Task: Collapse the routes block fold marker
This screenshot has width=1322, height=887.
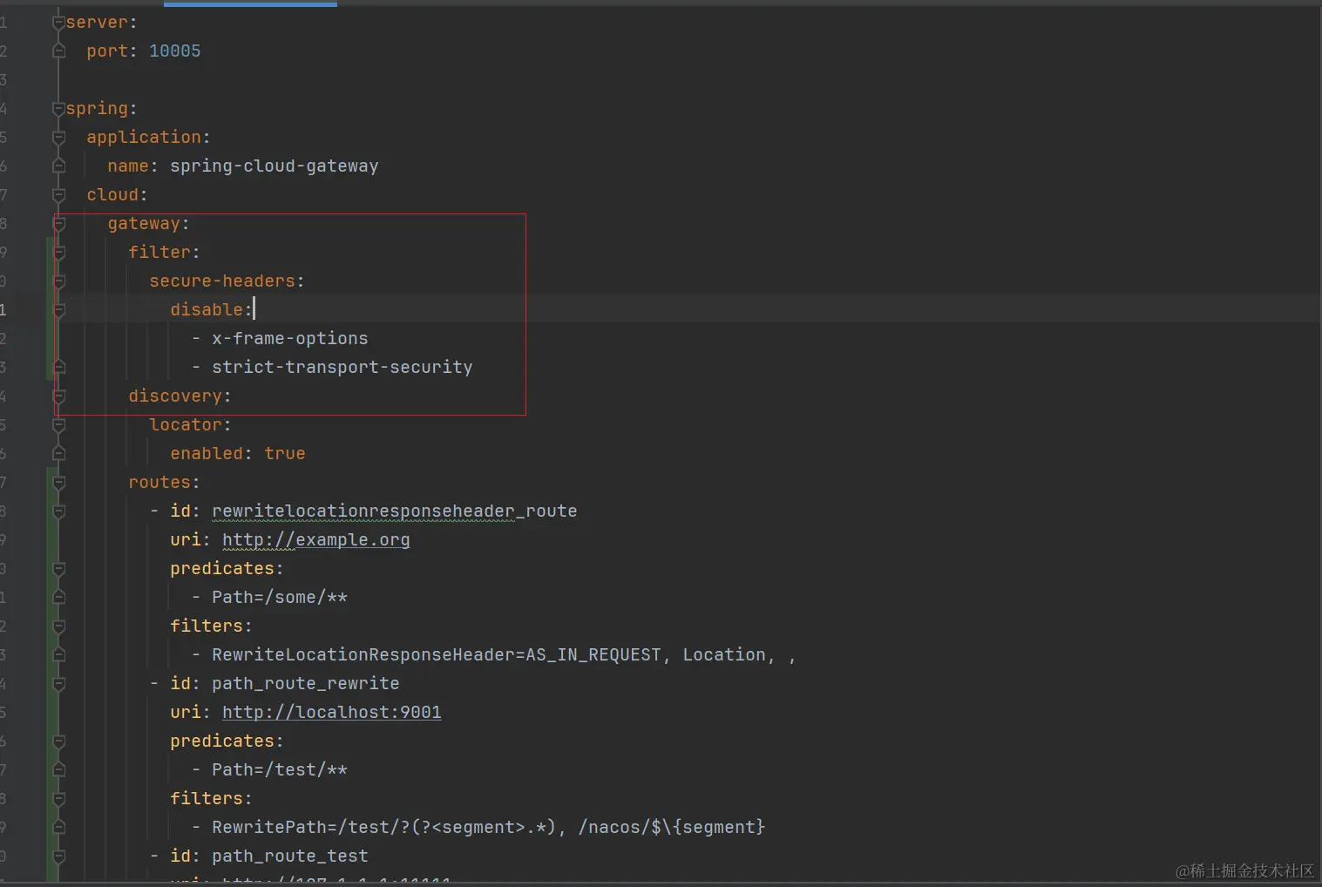Action: 58,483
